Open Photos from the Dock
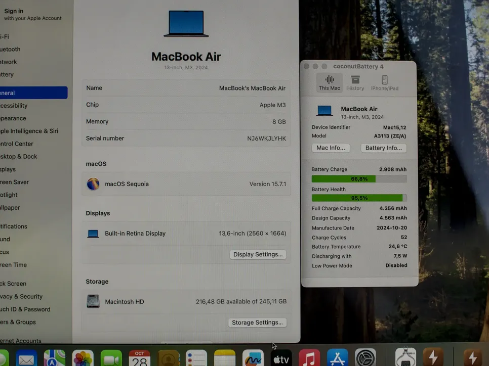Image resolution: width=489 pixels, height=366 pixels. click(83, 359)
